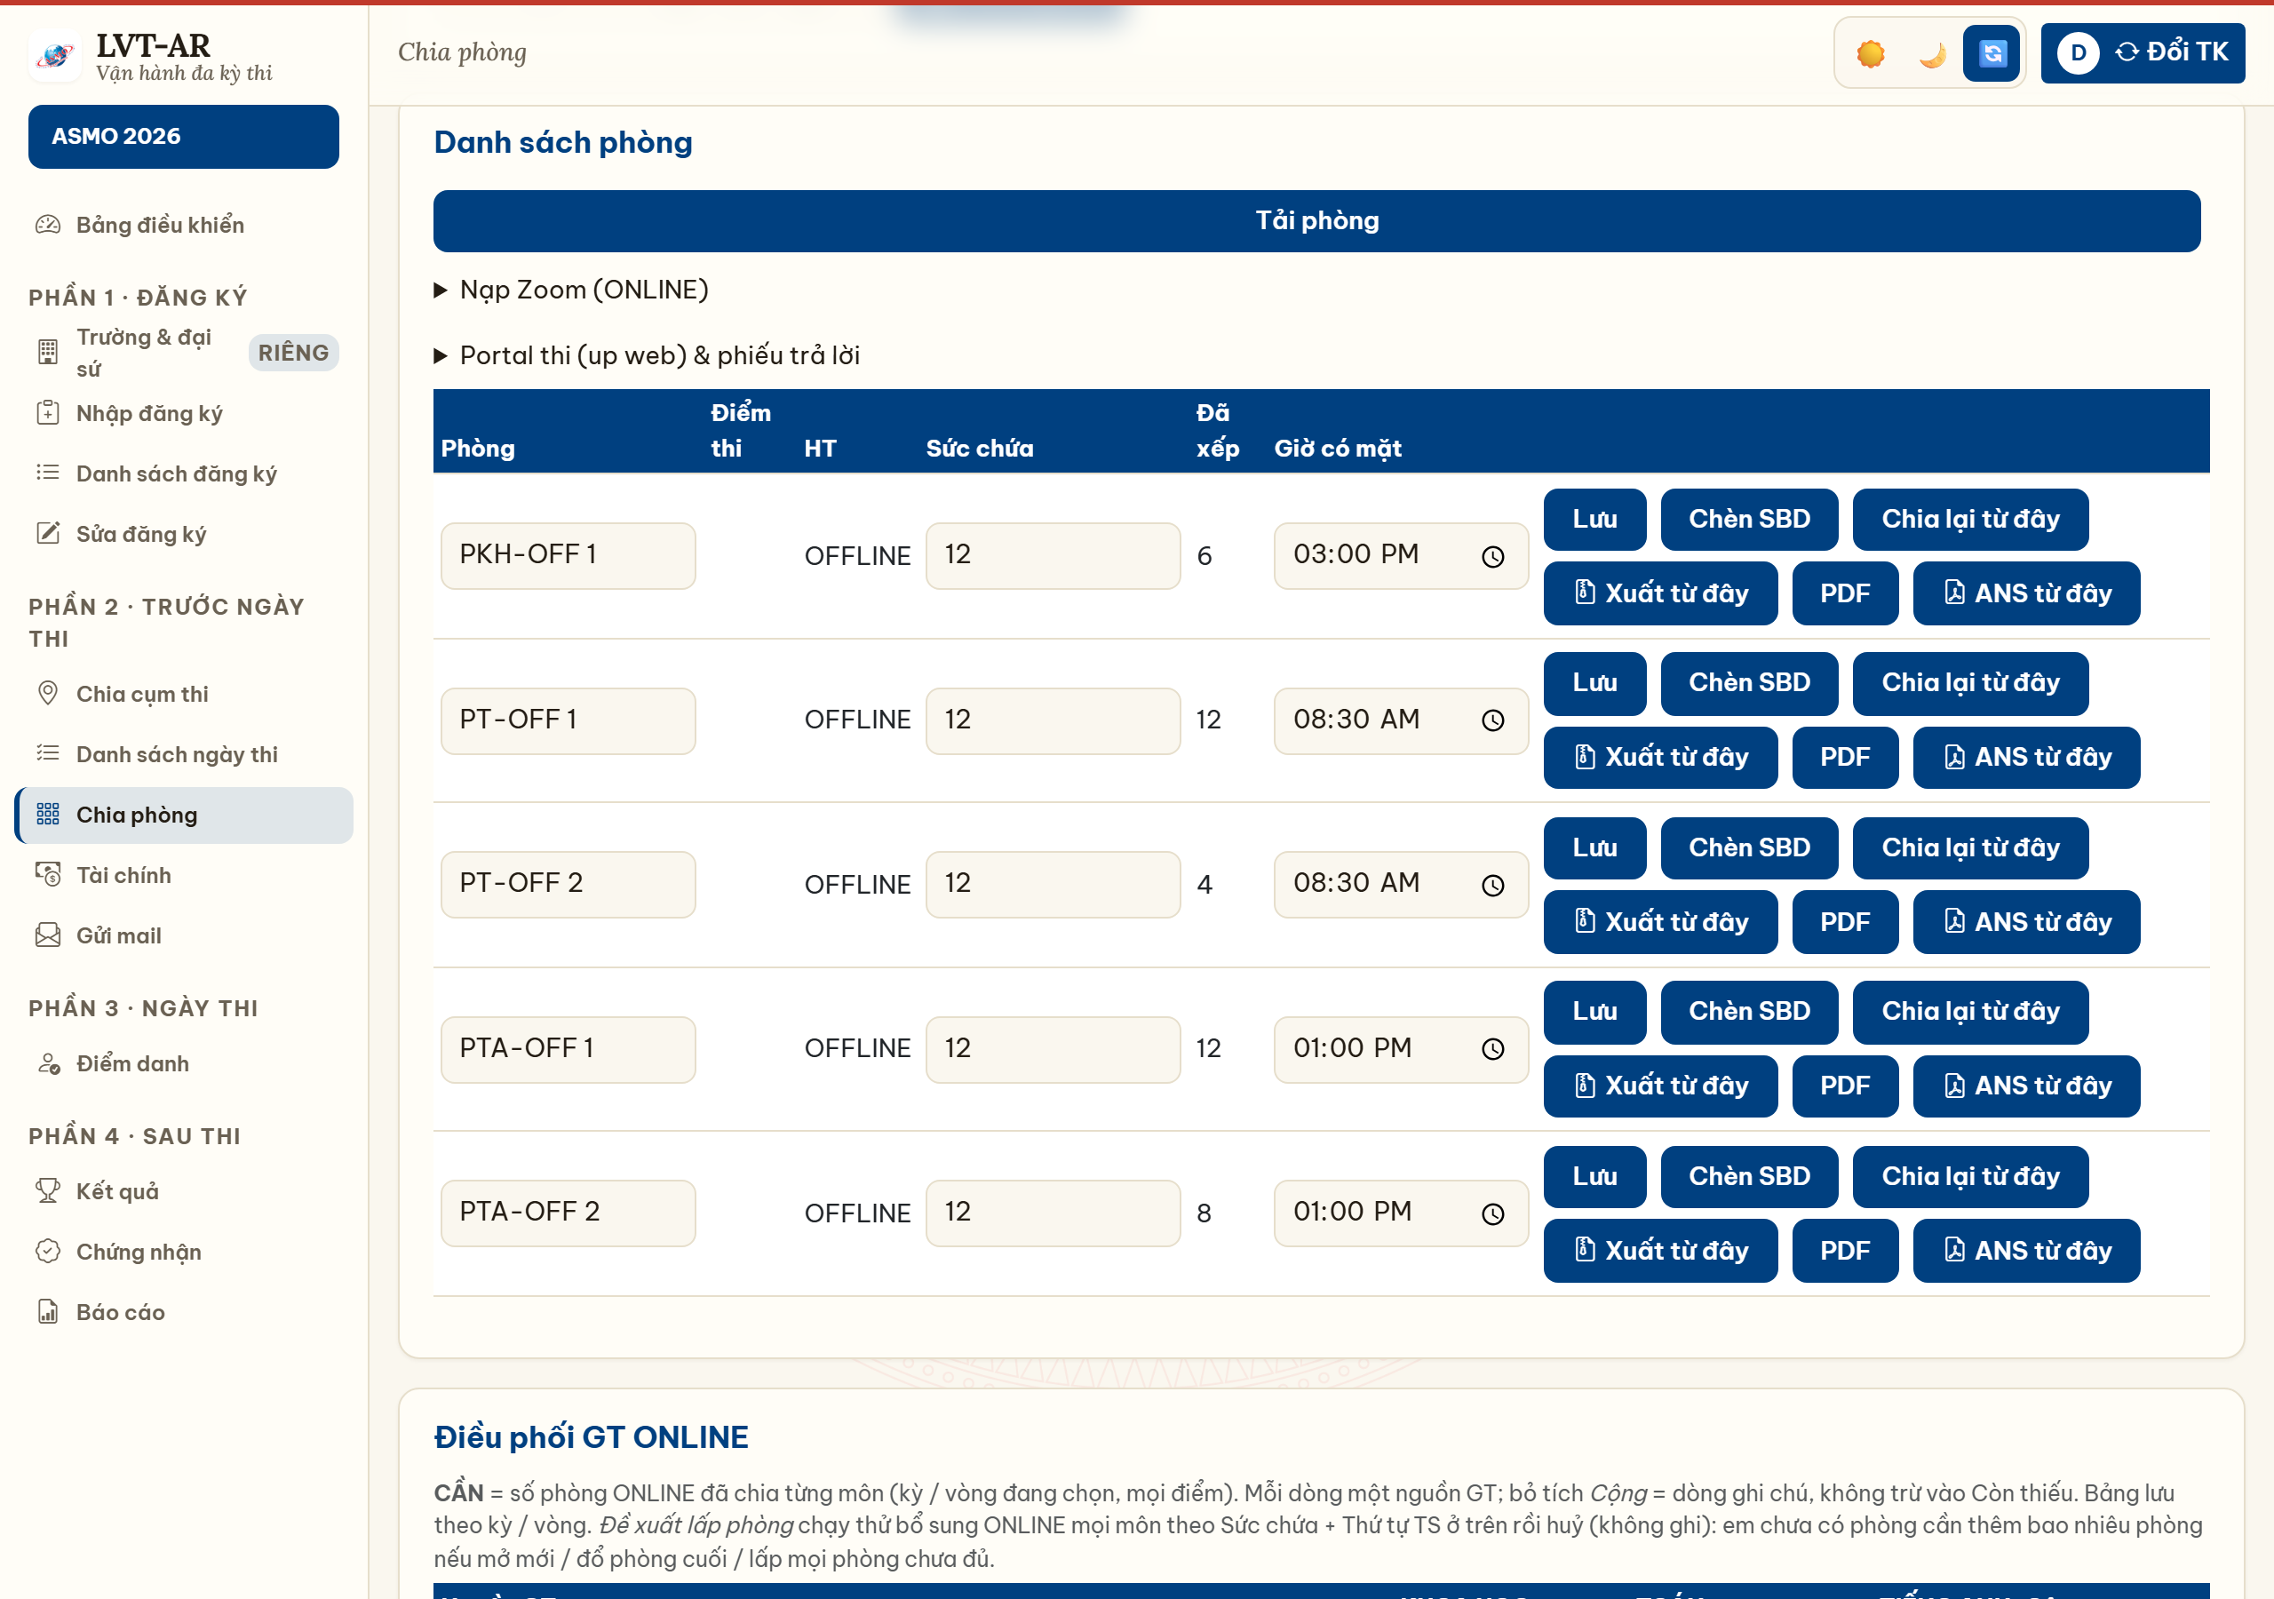Click the Tải phòng button

point(1316,221)
